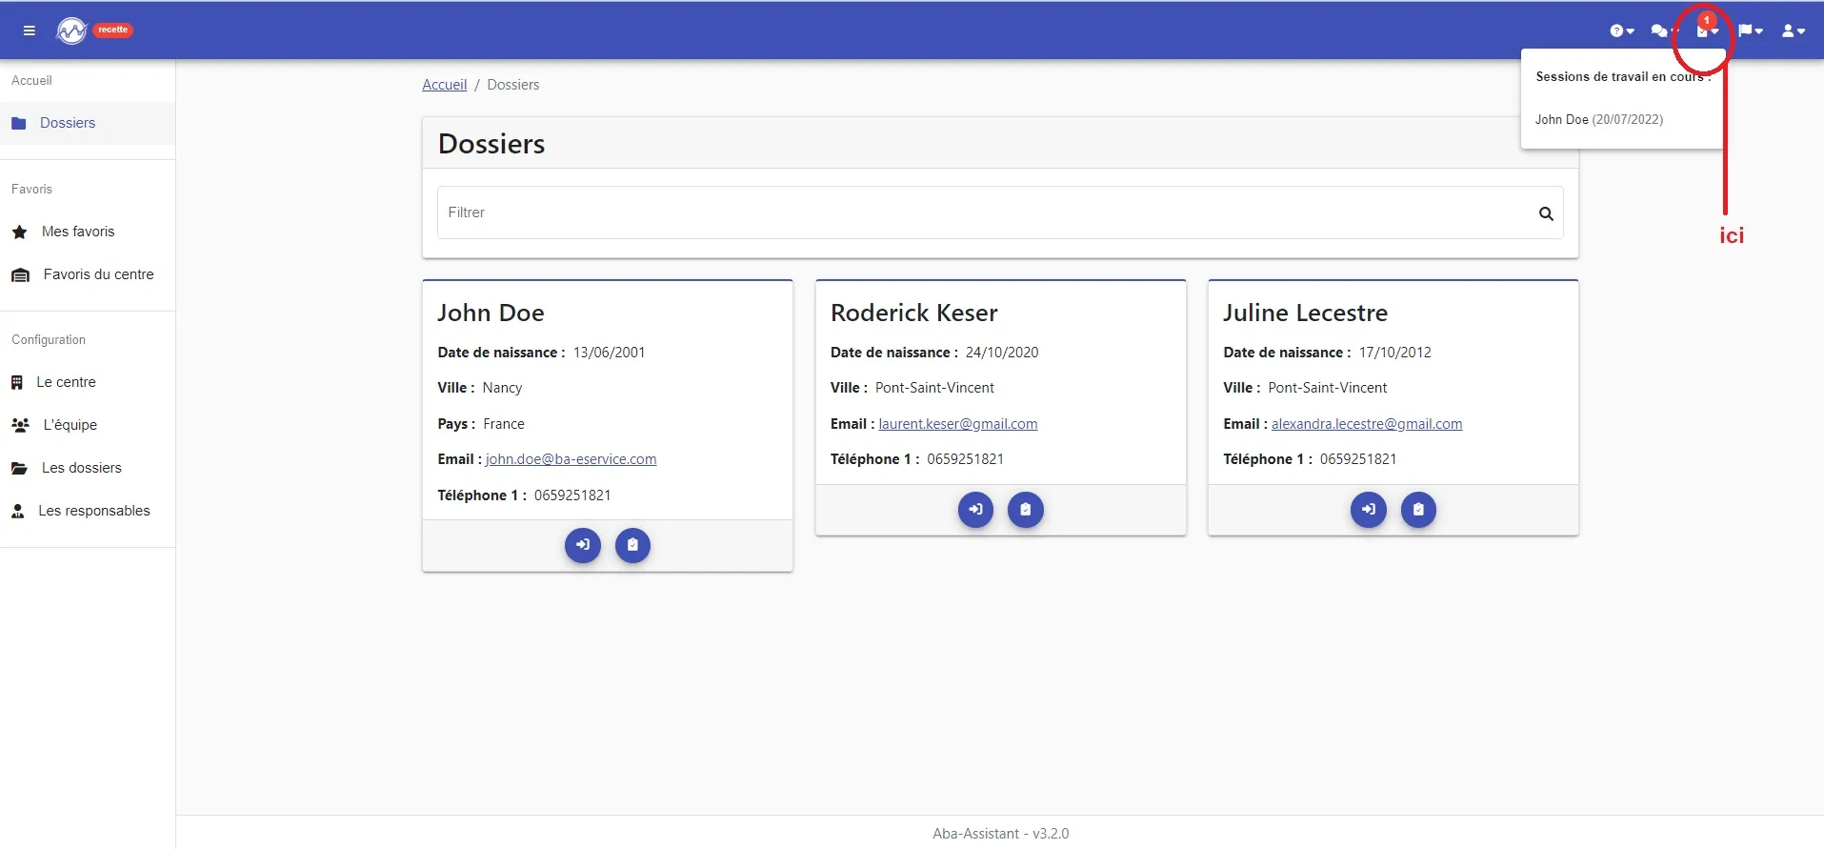
Task: Click laurent.keser@gmail.com email link
Action: [x=958, y=424]
